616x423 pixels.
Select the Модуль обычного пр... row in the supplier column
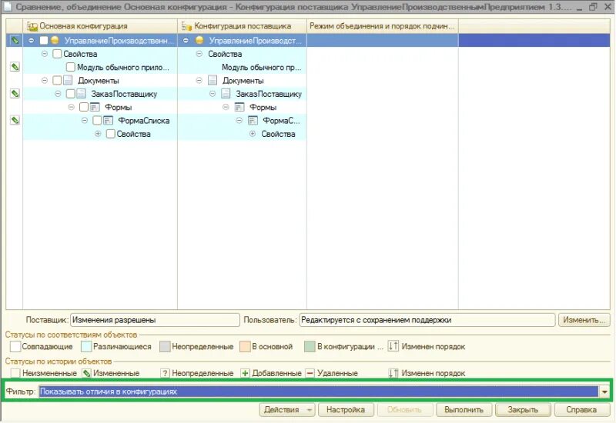coord(242,67)
